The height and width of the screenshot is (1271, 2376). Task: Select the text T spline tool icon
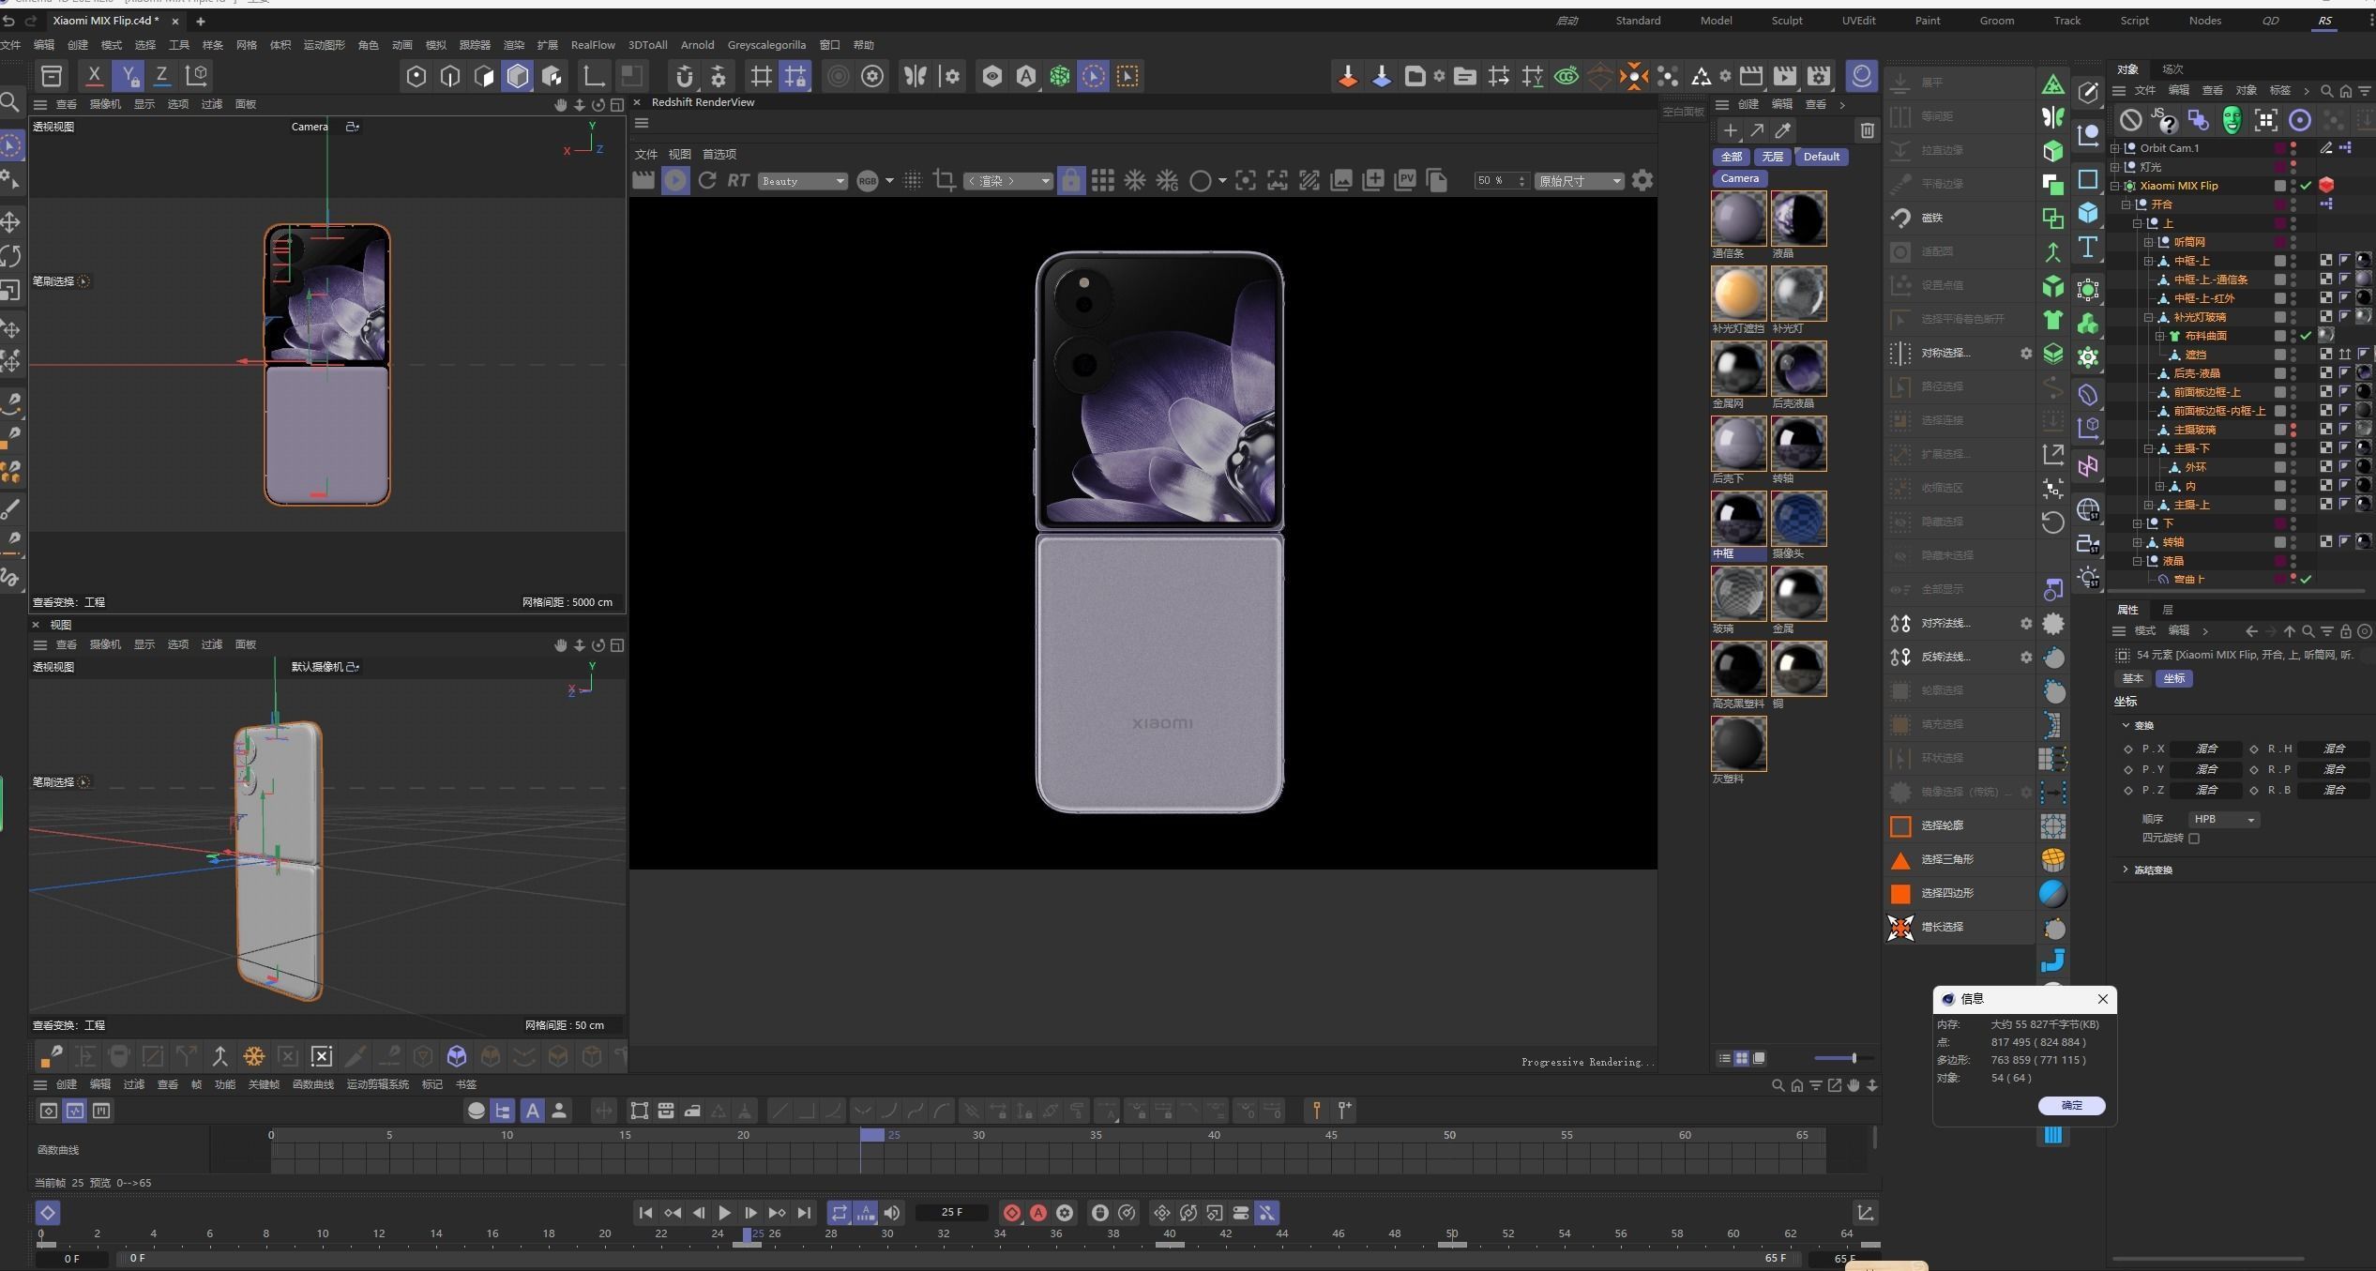pos(2087,248)
